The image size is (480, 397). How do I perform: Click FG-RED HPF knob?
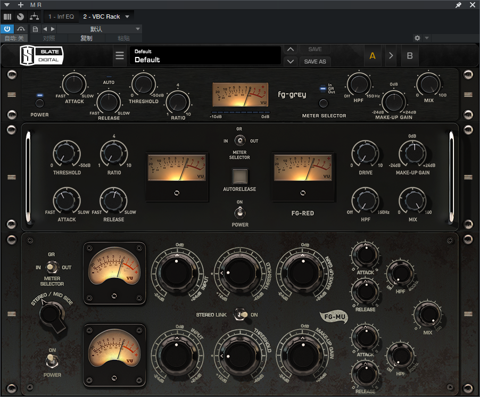(366, 201)
